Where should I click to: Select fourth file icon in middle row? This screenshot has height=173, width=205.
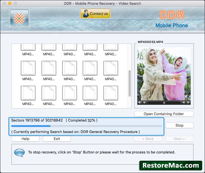tap(90, 68)
